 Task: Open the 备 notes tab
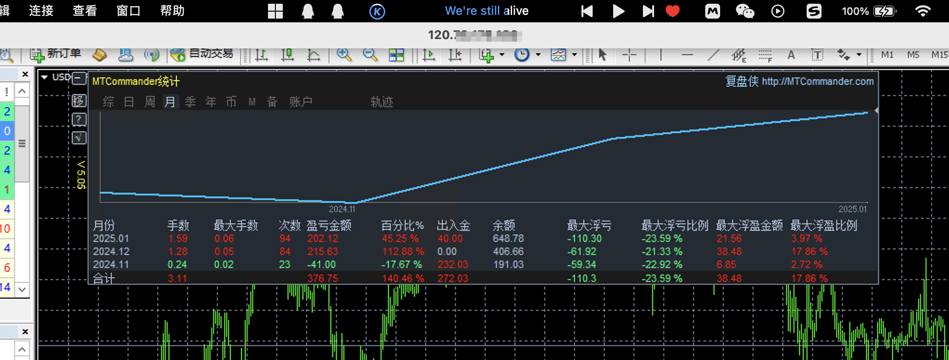coord(272,101)
